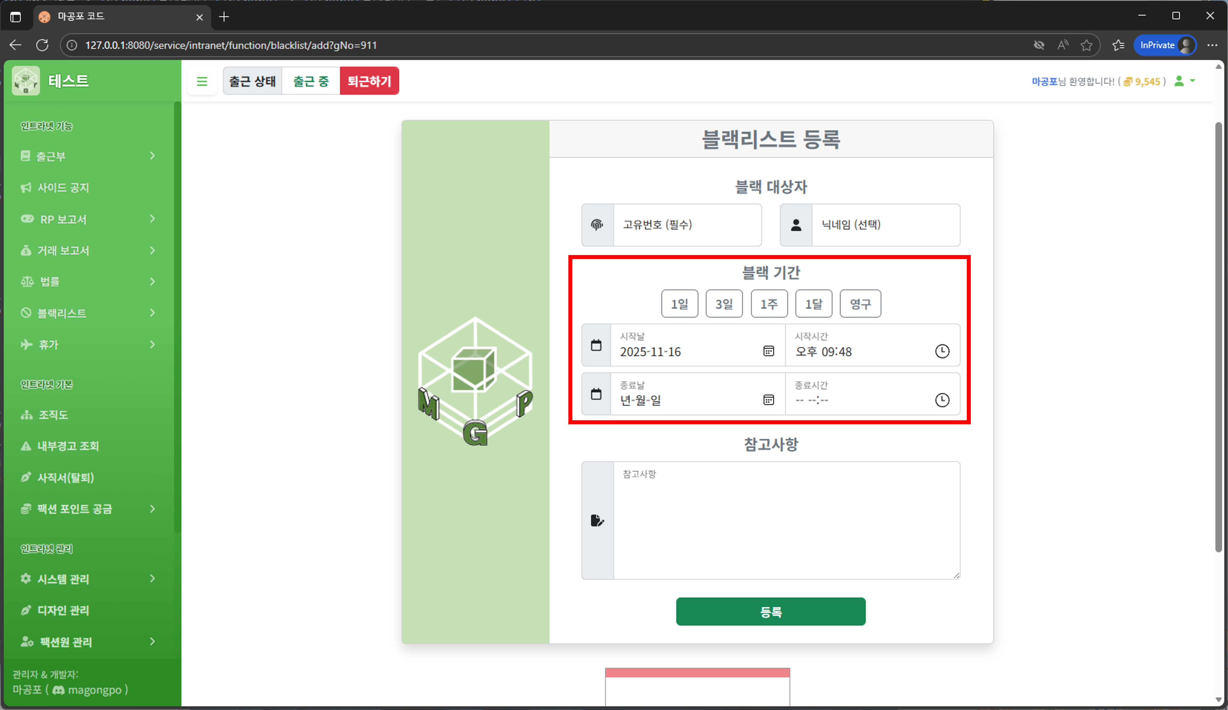Open 내부경고 조회 in the sidebar
1228x710 pixels.
(68, 446)
